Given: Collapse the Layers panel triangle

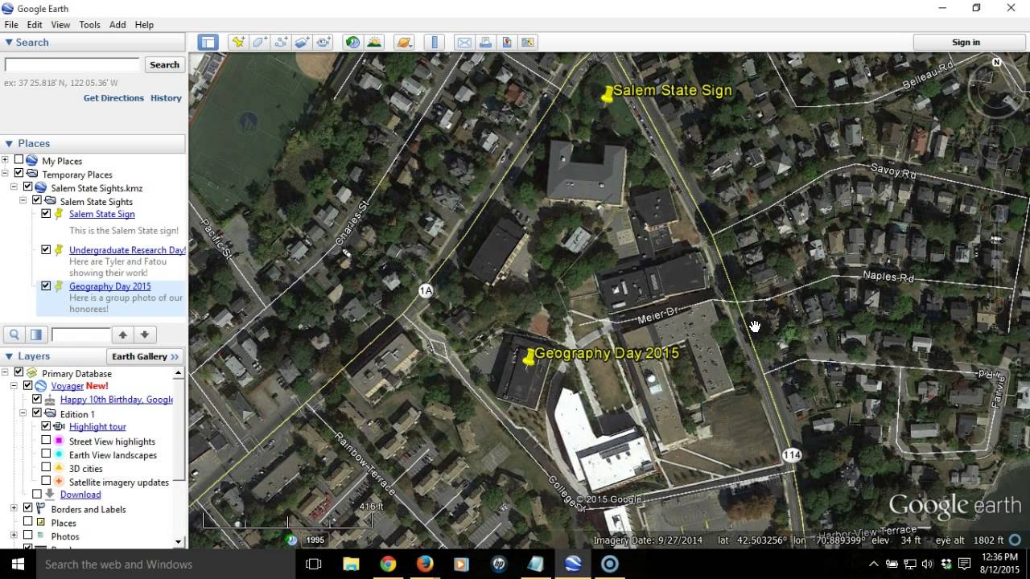Looking at the screenshot, I should [9, 356].
